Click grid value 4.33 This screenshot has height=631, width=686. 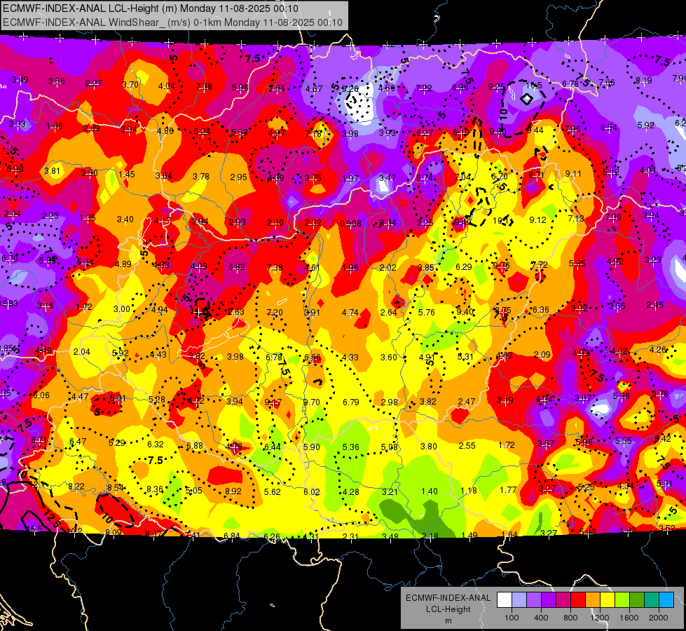pos(350,358)
